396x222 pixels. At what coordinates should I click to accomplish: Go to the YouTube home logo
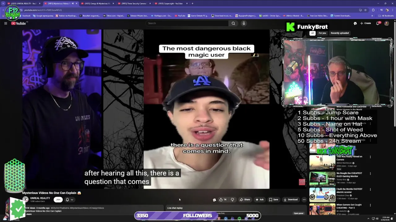point(19,23)
